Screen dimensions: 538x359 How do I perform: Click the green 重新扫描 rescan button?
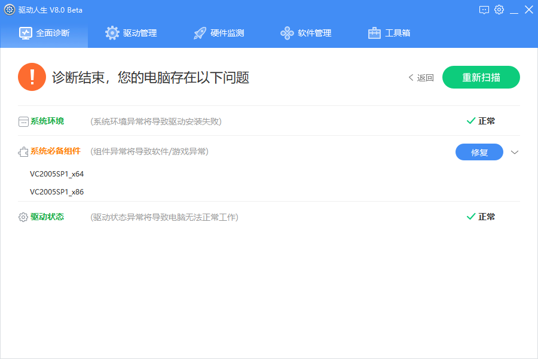[481, 77]
